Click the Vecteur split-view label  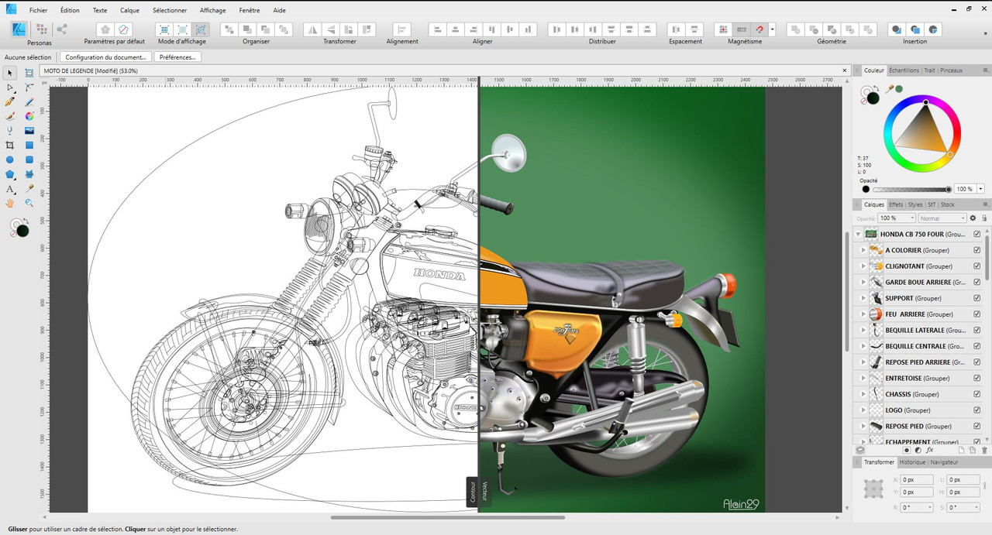(x=485, y=492)
